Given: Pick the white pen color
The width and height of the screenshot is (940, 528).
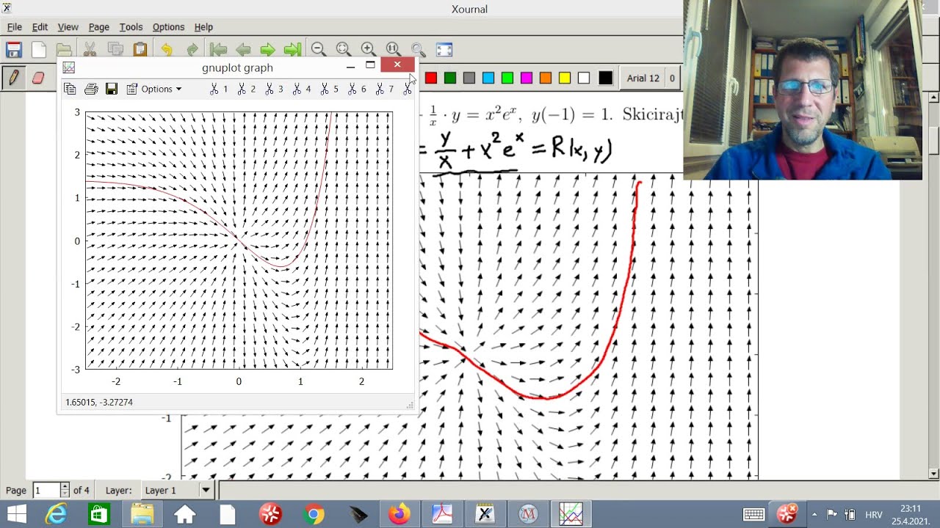Looking at the screenshot, I should 584,78.
